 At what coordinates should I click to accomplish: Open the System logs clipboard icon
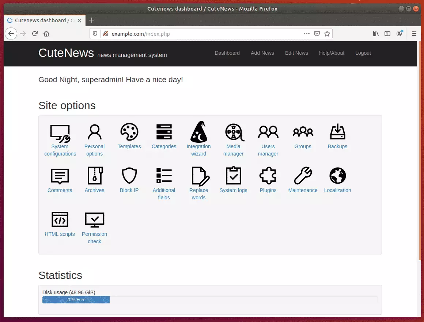pyautogui.click(x=233, y=176)
